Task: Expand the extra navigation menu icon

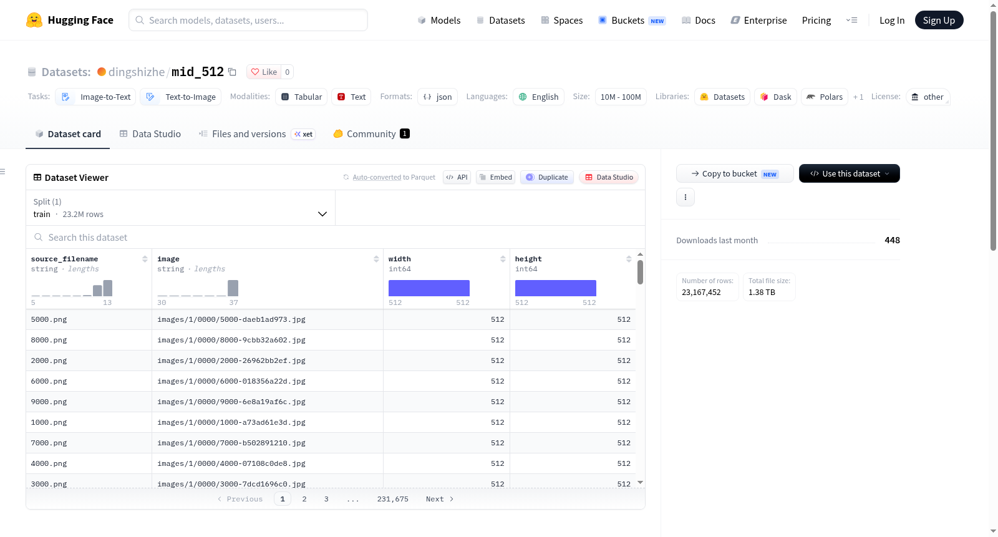Action: pos(851,20)
